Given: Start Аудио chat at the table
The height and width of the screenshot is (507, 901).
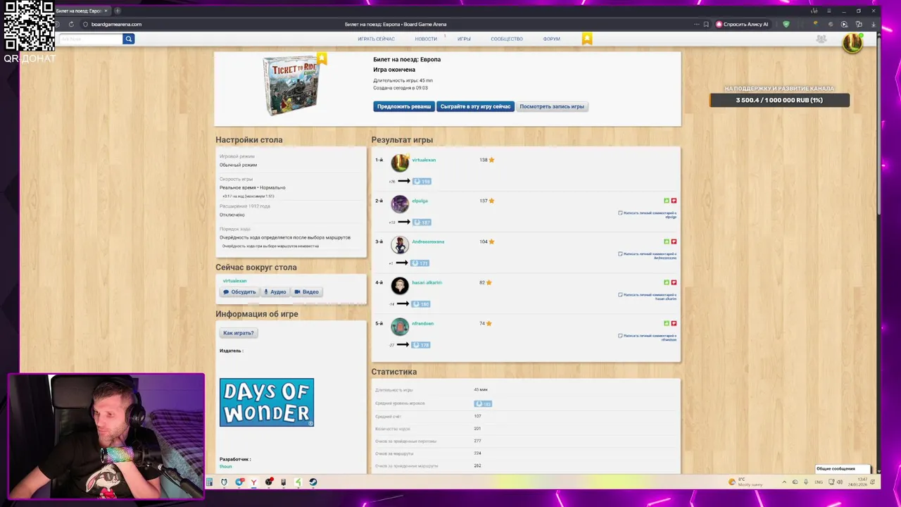Looking at the screenshot, I should 275,292.
